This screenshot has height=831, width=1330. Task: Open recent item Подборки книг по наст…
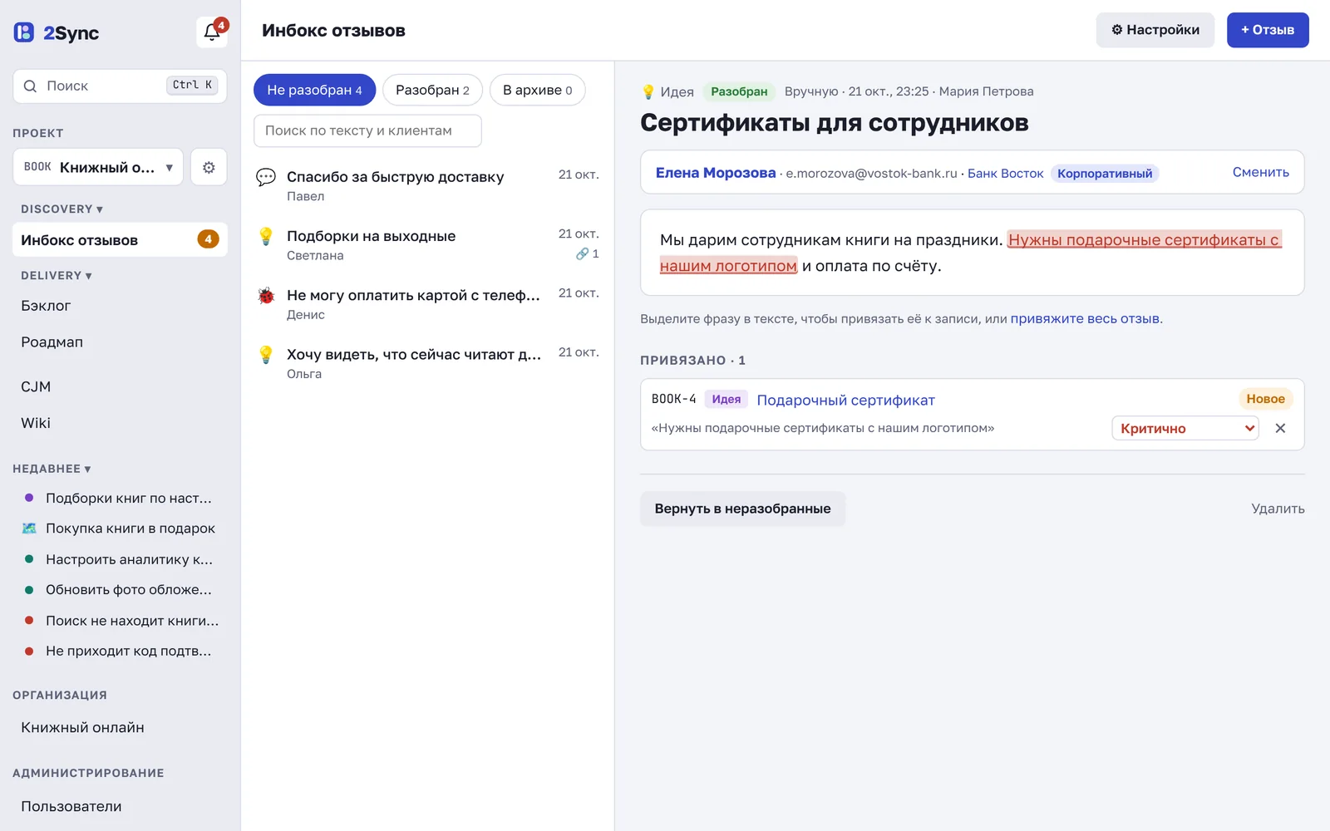pyautogui.click(x=120, y=498)
